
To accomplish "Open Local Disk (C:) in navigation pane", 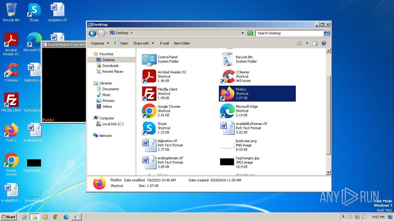I will pos(113,124).
